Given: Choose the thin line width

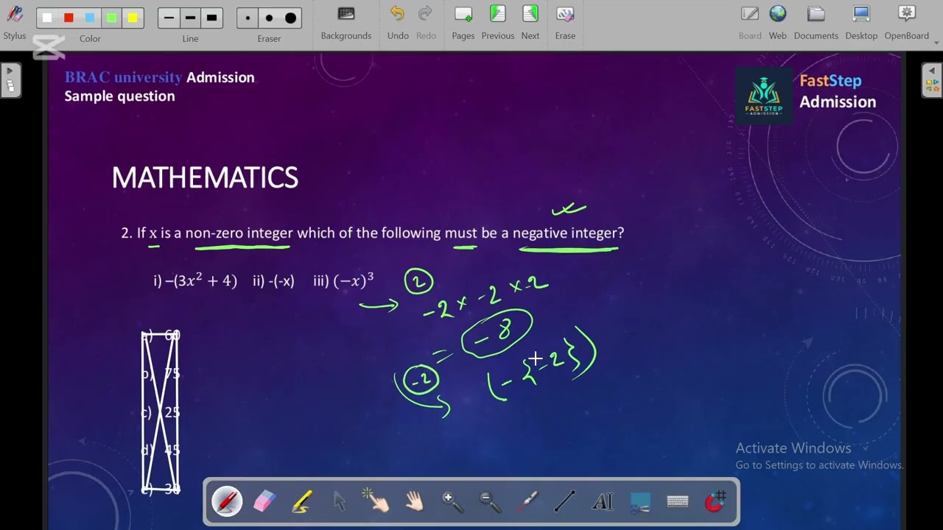Looking at the screenshot, I should [169, 18].
